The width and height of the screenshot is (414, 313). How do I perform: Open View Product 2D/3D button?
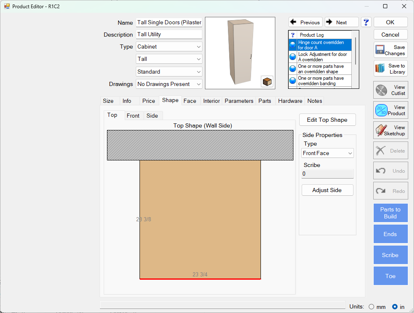pyautogui.click(x=391, y=110)
